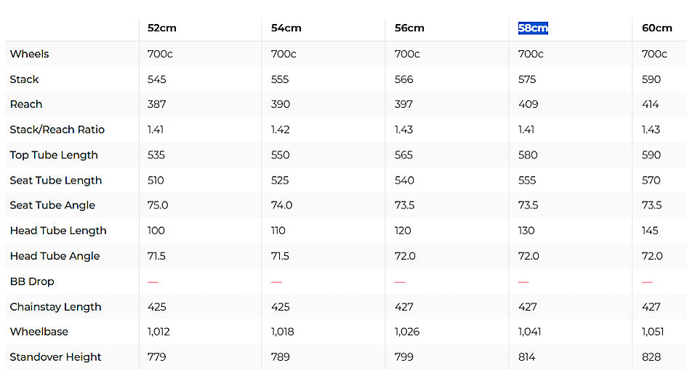
Task: Select Seat Tube Angle value 75.0
Action: point(158,205)
